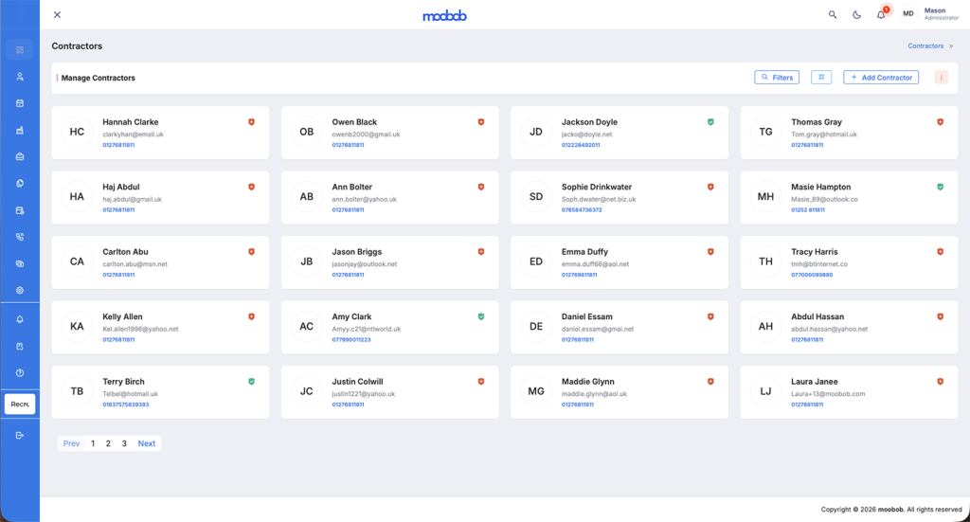Toggle dark mode with the moon icon
The height and width of the screenshot is (522, 970).
(x=857, y=15)
